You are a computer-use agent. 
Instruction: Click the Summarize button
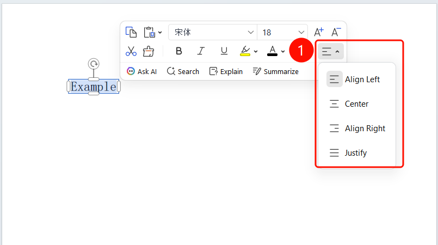276,71
